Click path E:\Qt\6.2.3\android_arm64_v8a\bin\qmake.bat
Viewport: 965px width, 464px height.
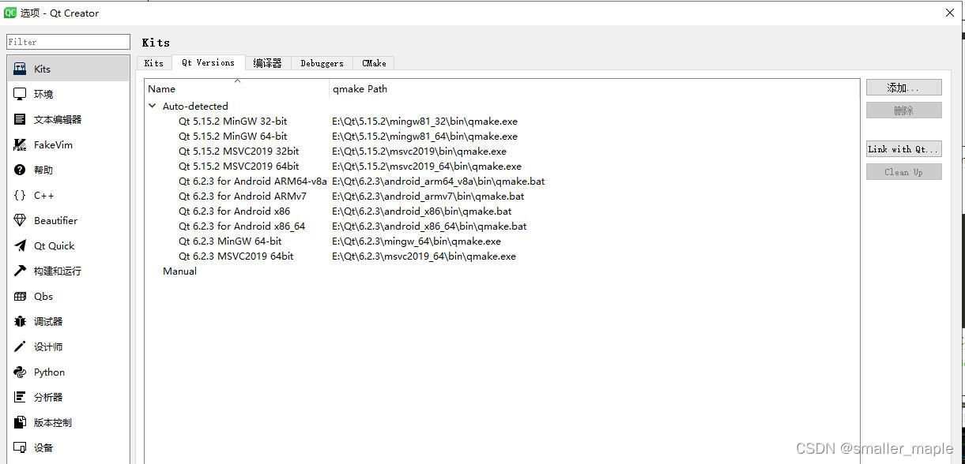click(438, 181)
